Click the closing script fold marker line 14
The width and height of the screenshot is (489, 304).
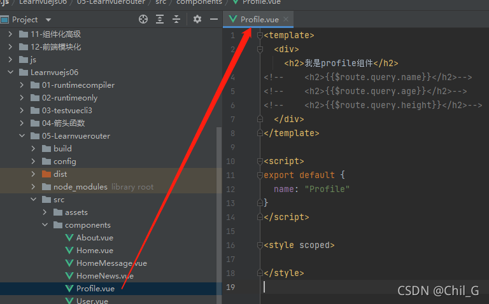pyautogui.click(x=260, y=217)
